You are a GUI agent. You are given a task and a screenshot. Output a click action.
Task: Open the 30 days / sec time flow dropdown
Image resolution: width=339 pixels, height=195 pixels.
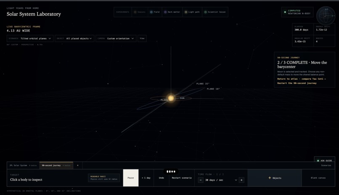pos(221,180)
